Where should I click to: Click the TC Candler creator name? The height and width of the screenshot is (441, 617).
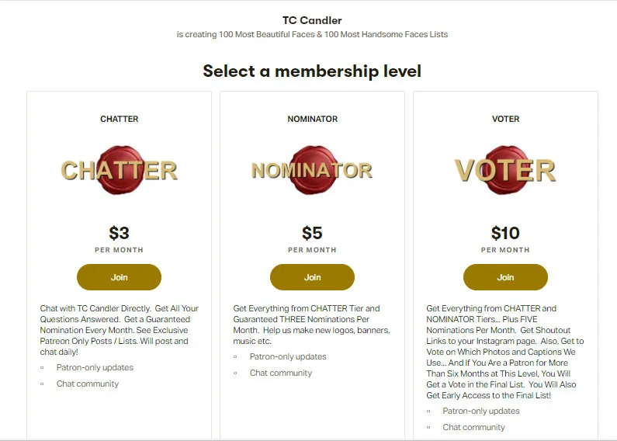point(312,20)
